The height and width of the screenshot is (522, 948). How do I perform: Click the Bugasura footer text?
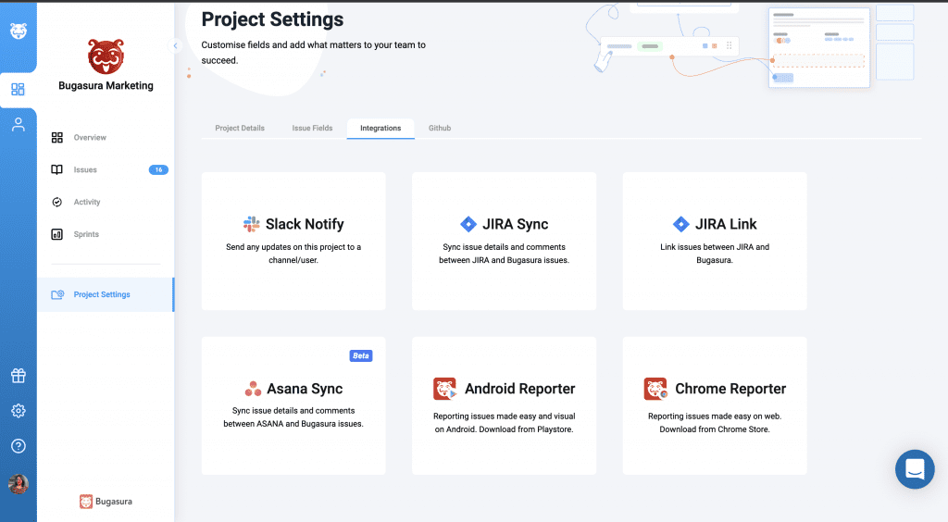[114, 502]
